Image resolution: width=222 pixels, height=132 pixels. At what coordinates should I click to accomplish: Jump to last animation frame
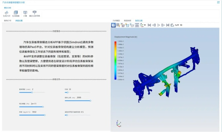167,25
